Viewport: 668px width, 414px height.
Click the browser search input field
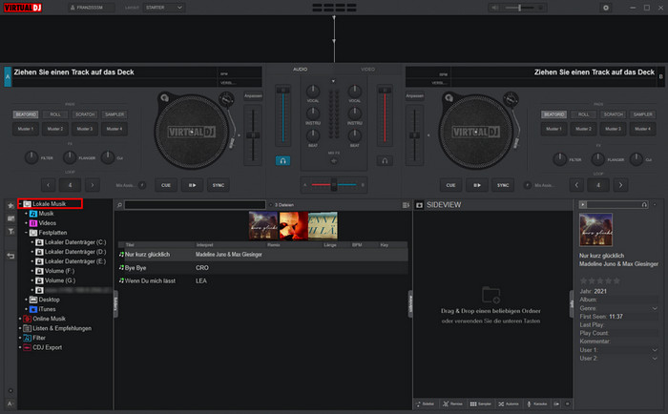(195, 205)
